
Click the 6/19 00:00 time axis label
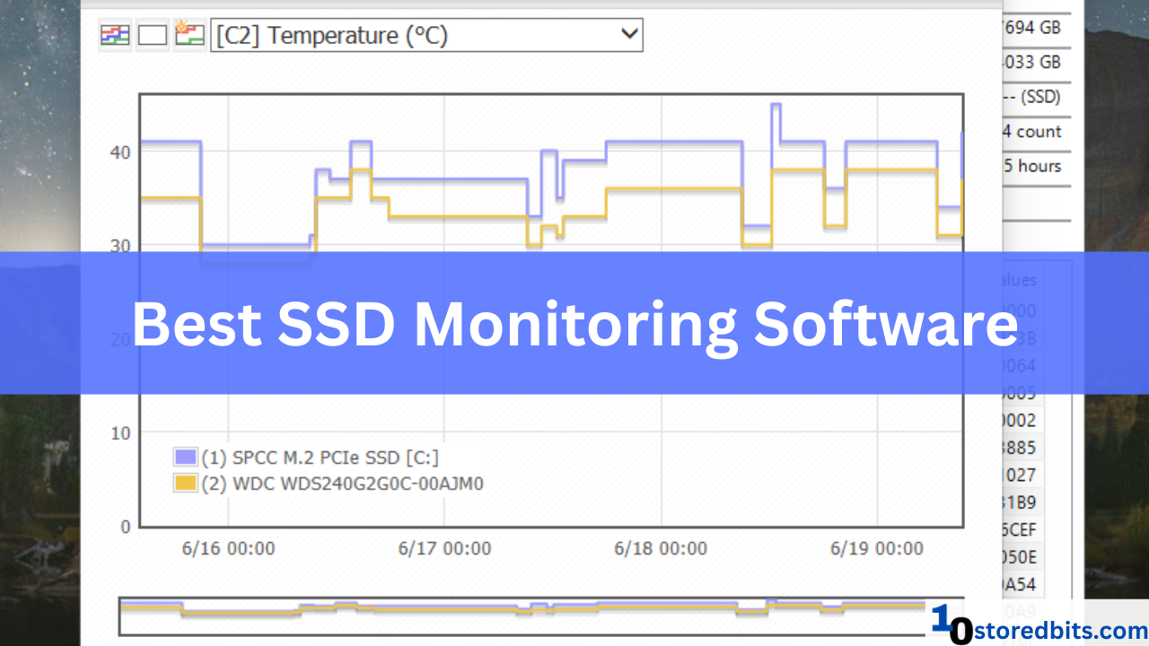point(877,548)
